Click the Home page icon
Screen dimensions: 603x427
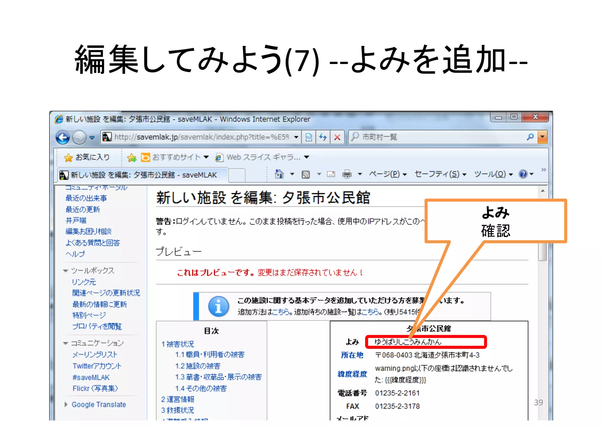pos(279,174)
